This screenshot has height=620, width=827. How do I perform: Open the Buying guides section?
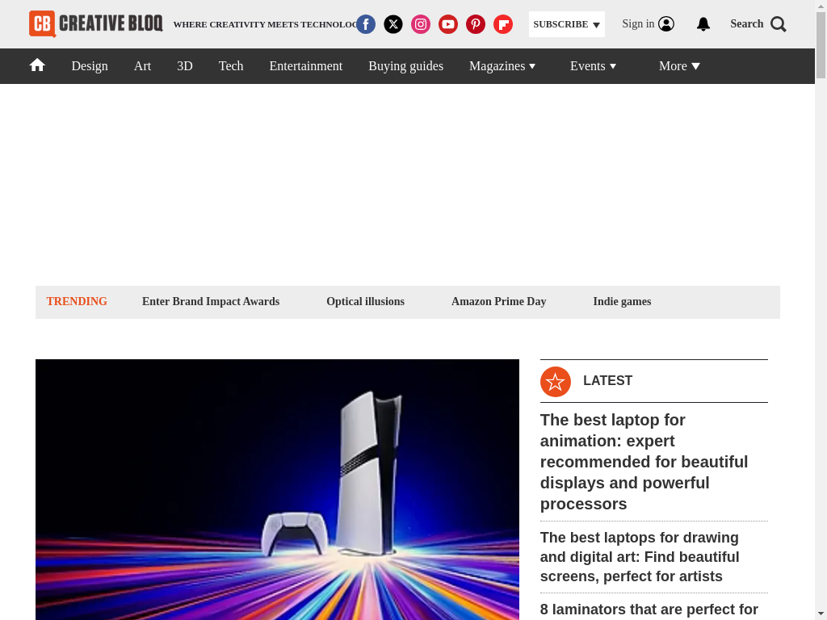405,66
